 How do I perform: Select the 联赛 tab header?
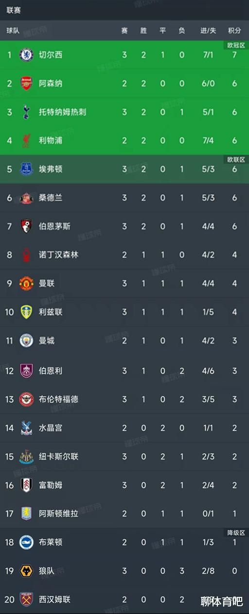pyautogui.click(x=14, y=10)
